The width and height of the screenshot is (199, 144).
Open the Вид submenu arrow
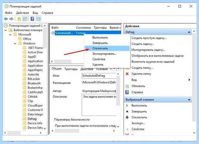[x=189, y=80]
